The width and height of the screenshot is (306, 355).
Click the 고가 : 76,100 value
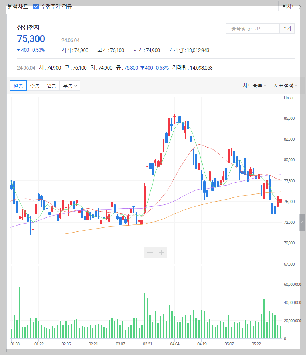pos(110,50)
